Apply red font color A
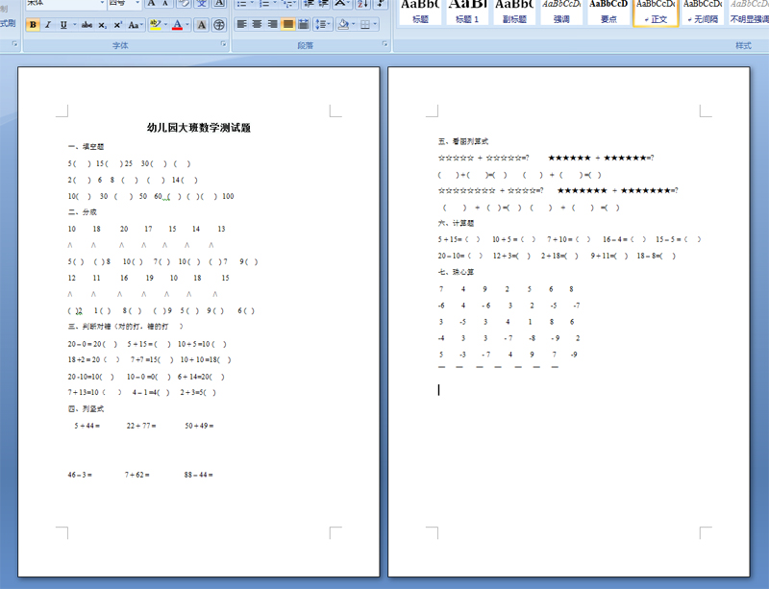The width and height of the screenshot is (769, 589). coord(178,25)
